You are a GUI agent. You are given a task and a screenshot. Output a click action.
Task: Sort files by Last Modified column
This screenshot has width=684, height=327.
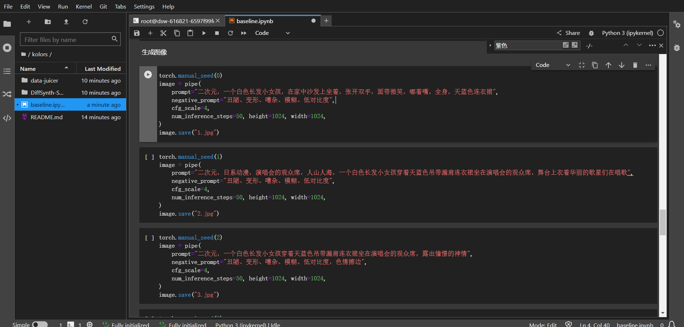coord(102,69)
